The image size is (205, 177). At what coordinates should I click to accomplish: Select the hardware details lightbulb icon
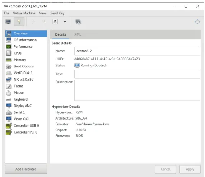(19, 22)
